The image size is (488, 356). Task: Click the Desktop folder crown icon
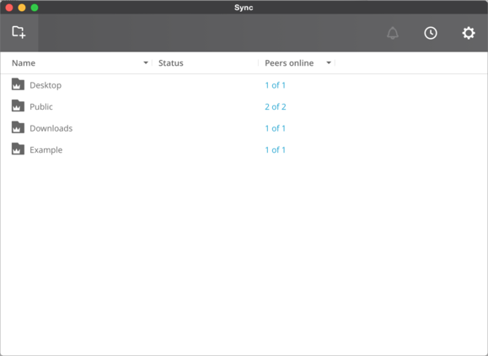[18, 84]
